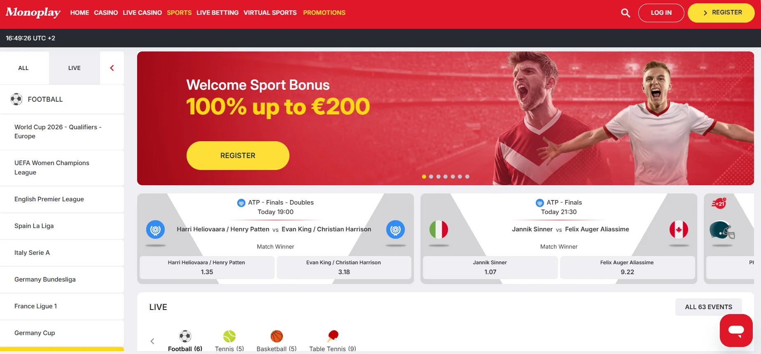Open the live chat bubble icon

pos(736,330)
